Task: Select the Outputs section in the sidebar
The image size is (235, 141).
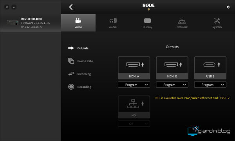Action: (78, 48)
